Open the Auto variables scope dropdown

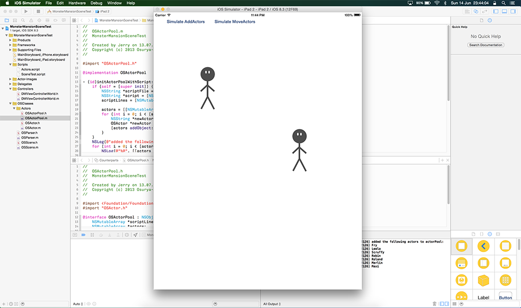point(78,304)
